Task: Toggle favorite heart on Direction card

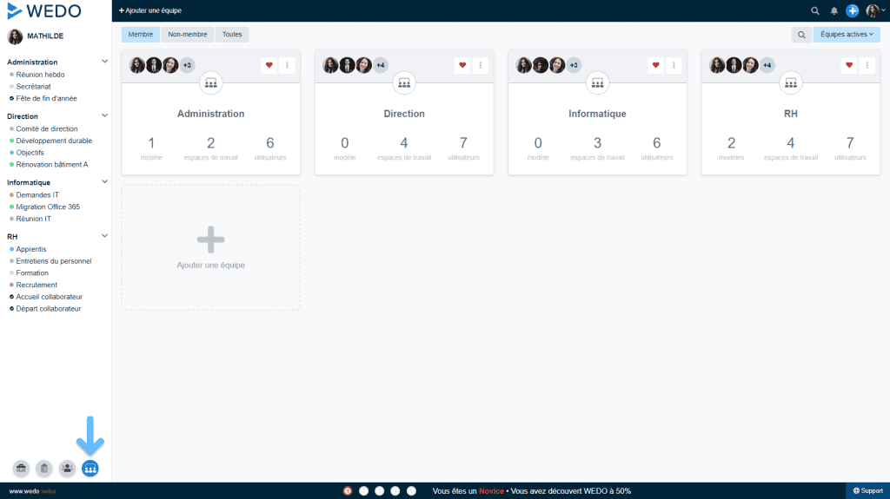Action: pyautogui.click(x=462, y=65)
